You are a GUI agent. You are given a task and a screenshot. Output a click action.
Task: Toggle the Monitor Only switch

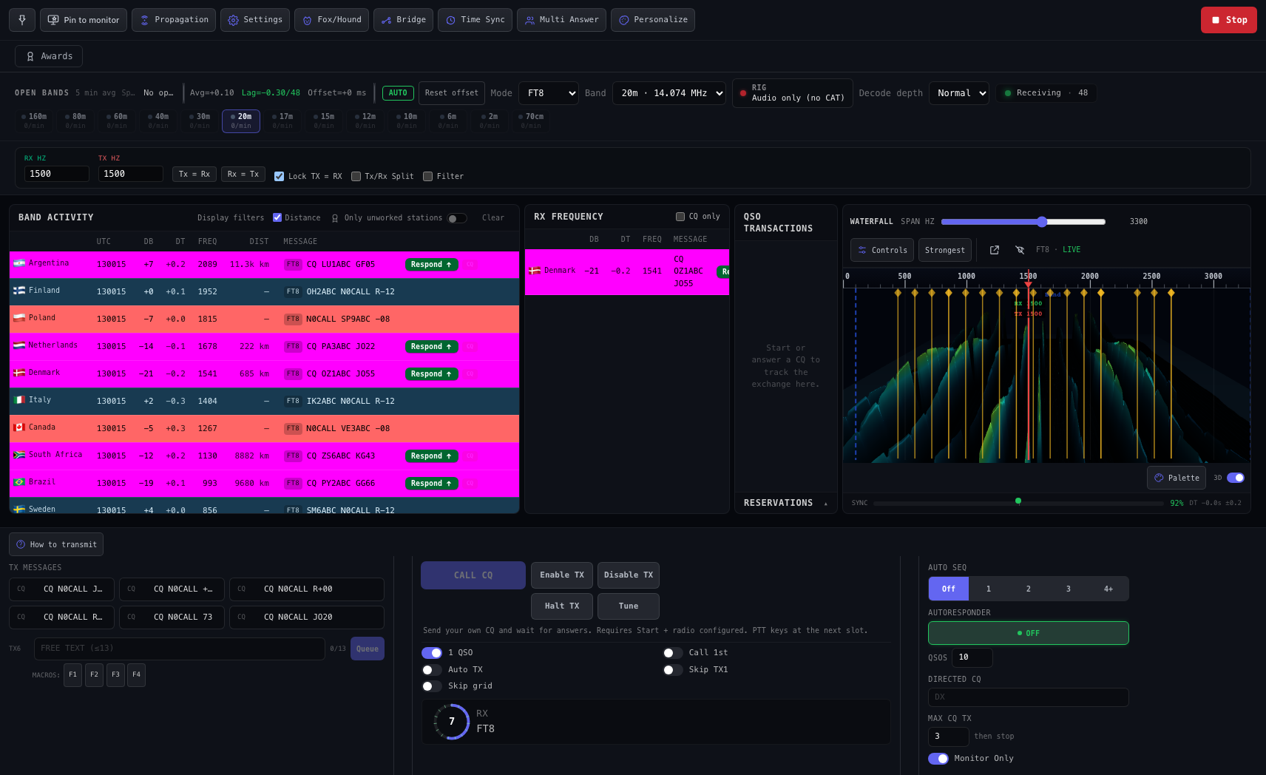coord(938,759)
